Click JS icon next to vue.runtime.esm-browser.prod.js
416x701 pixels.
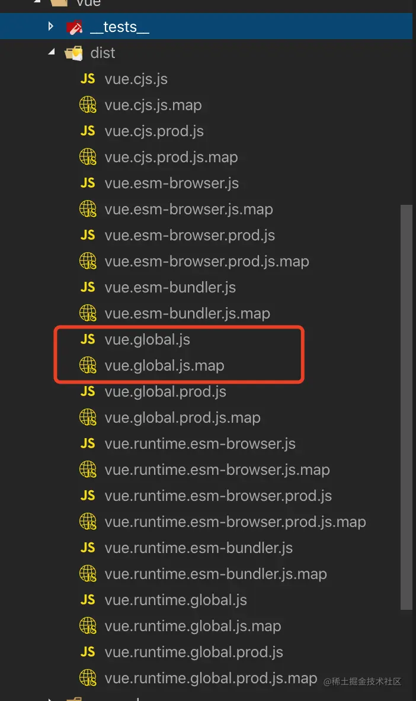coord(88,496)
